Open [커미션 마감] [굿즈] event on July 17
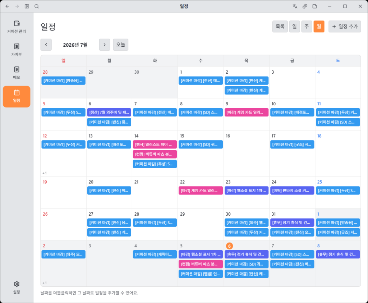Screen dimensions: 368x303 point(292,144)
